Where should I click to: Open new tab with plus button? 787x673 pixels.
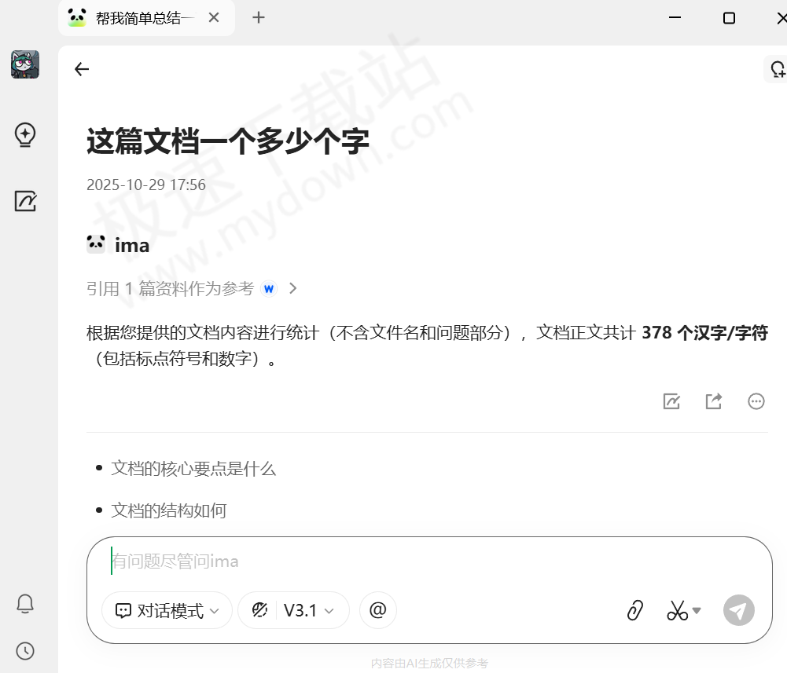(x=259, y=17)
